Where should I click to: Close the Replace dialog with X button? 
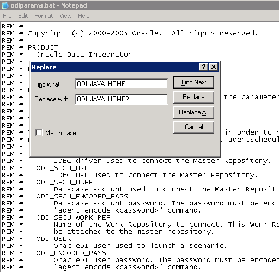(214, 67)
